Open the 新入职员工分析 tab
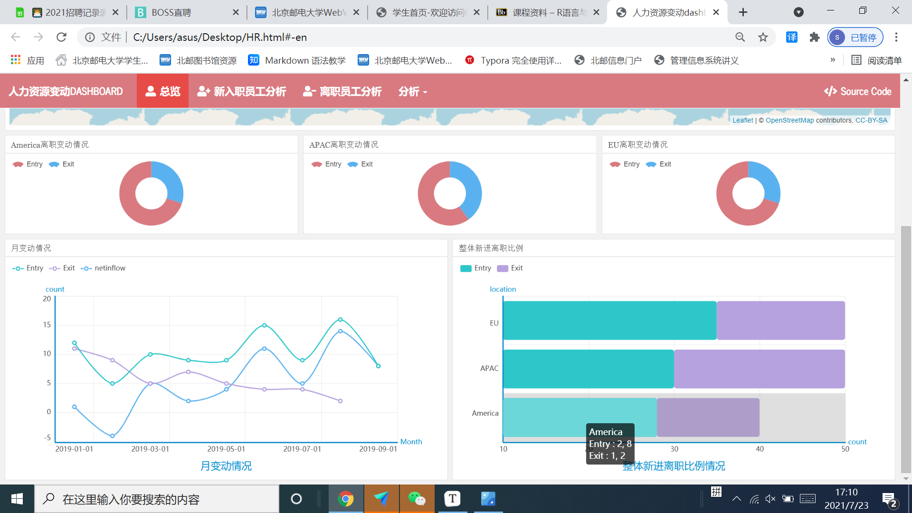Viewport: 912px width, 513px height. [x=242, y=91]
